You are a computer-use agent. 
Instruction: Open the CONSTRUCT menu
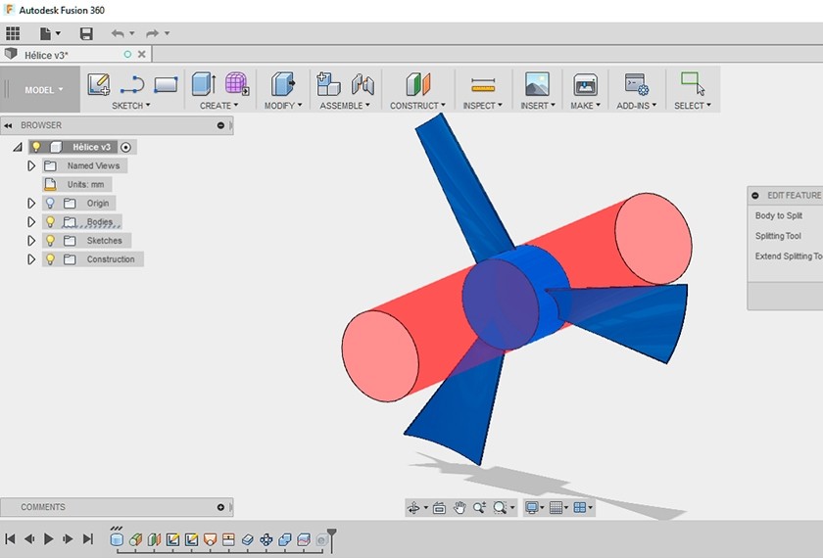[417, 106]
